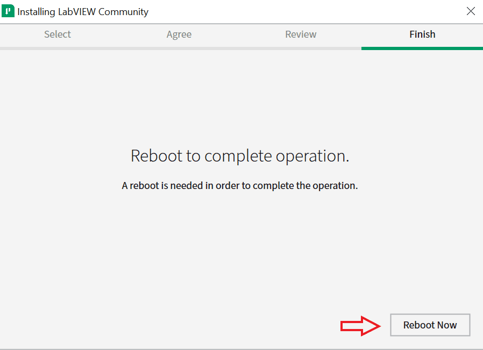Click the 'A reboot is needed' message text
Image resolution: width=483 pixels, height=350 pixels.
(x=240, y=186)
